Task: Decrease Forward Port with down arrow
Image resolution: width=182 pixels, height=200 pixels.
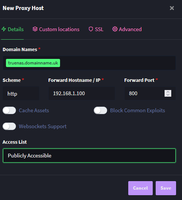Action: (168, 95)
